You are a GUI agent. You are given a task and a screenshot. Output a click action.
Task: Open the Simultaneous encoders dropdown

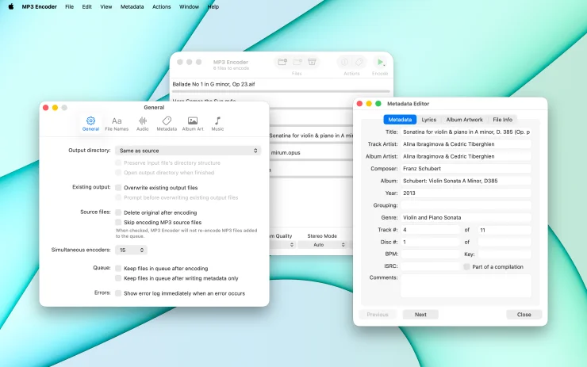131,250
